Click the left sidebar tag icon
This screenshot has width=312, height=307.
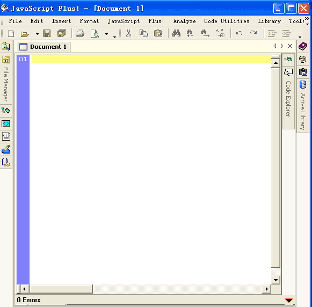click(x=6, y=110)
